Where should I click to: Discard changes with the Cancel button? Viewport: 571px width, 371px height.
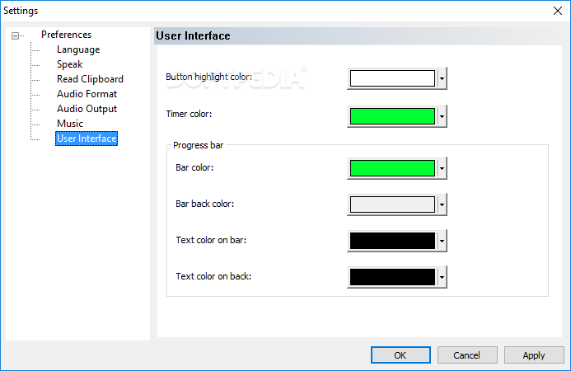[x=467, y=355]
